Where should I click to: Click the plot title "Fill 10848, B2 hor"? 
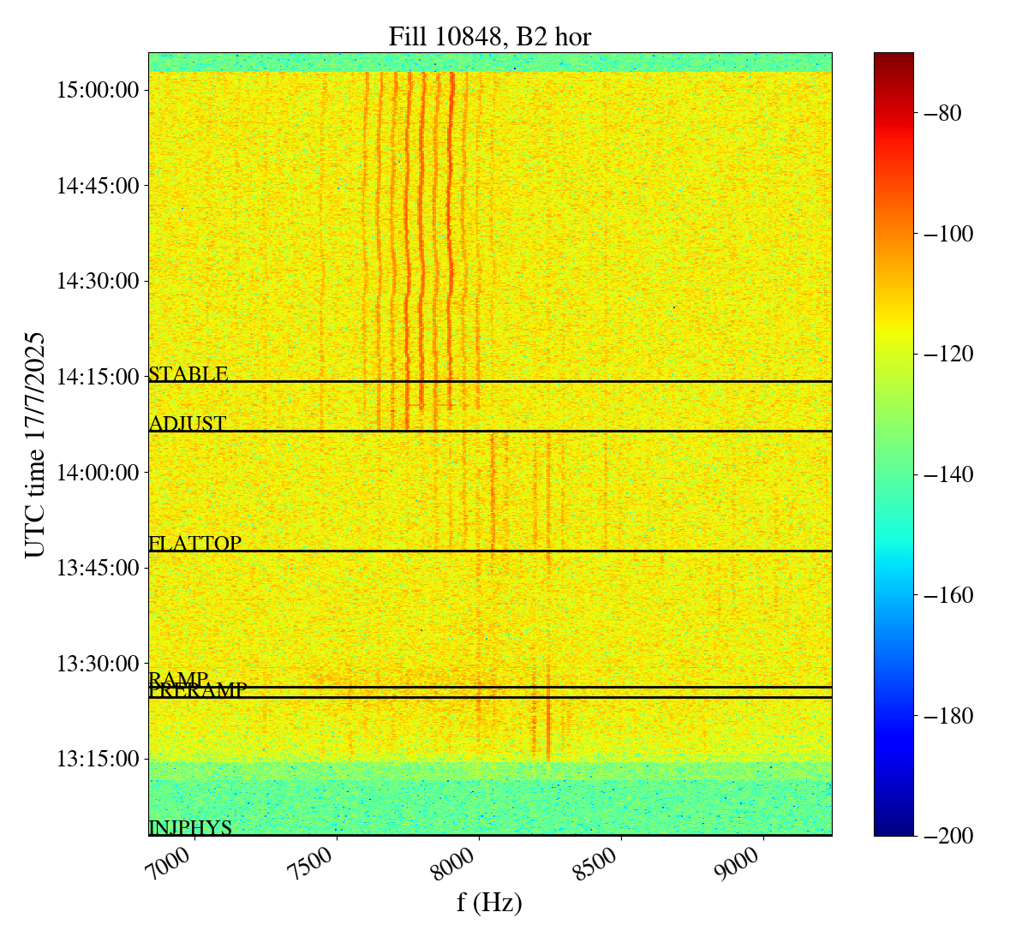tap(489, 36)
